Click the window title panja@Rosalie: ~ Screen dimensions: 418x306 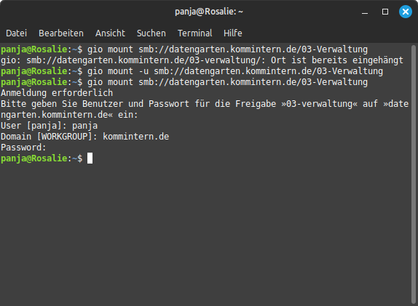(209, 12)
